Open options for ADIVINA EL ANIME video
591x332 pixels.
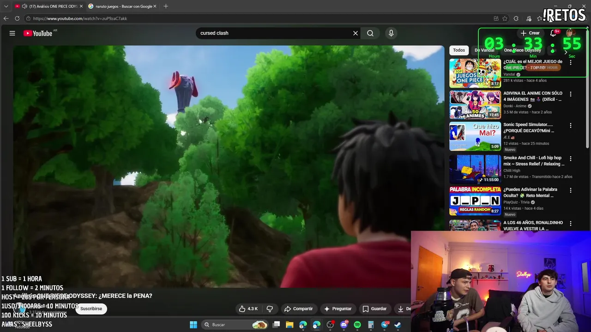571,94
